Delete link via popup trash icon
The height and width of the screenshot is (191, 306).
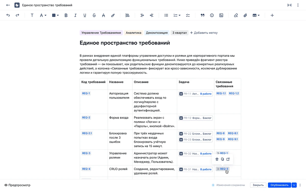pyautogui.click(x=217, y=159)
